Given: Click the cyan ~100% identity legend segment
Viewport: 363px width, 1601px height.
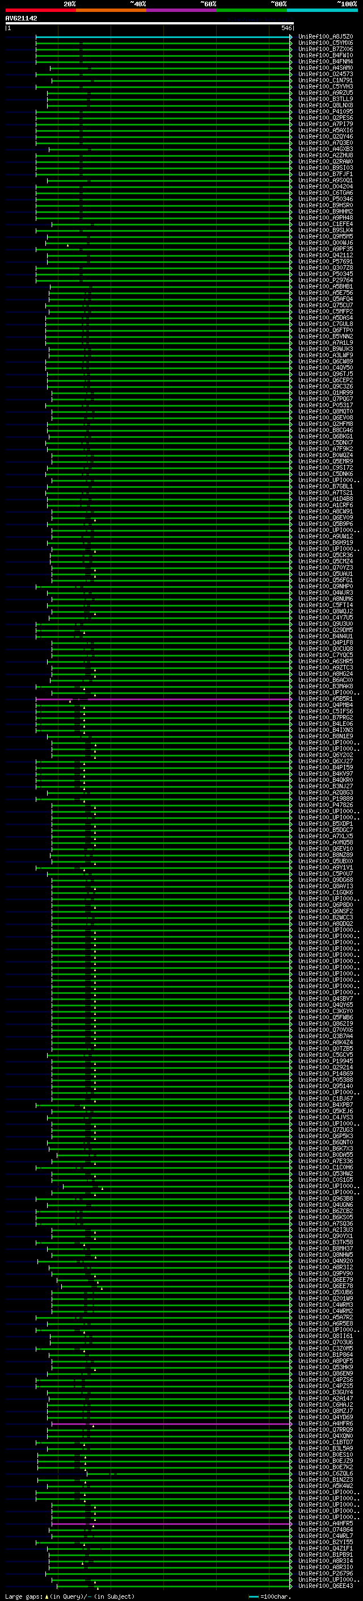Looking at the screenshot, I should [x=322, y=10].
